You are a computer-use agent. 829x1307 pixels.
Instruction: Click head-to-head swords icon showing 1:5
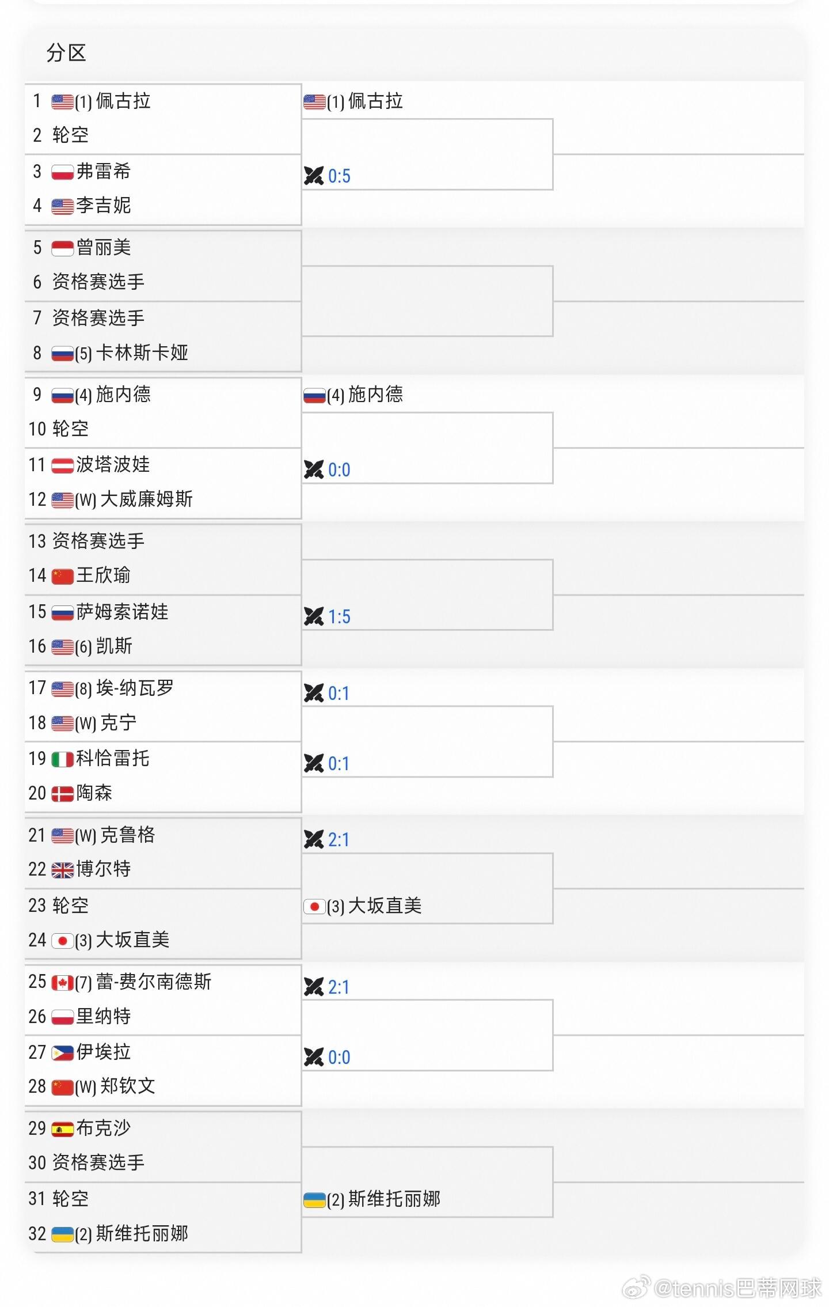point(314,616)
